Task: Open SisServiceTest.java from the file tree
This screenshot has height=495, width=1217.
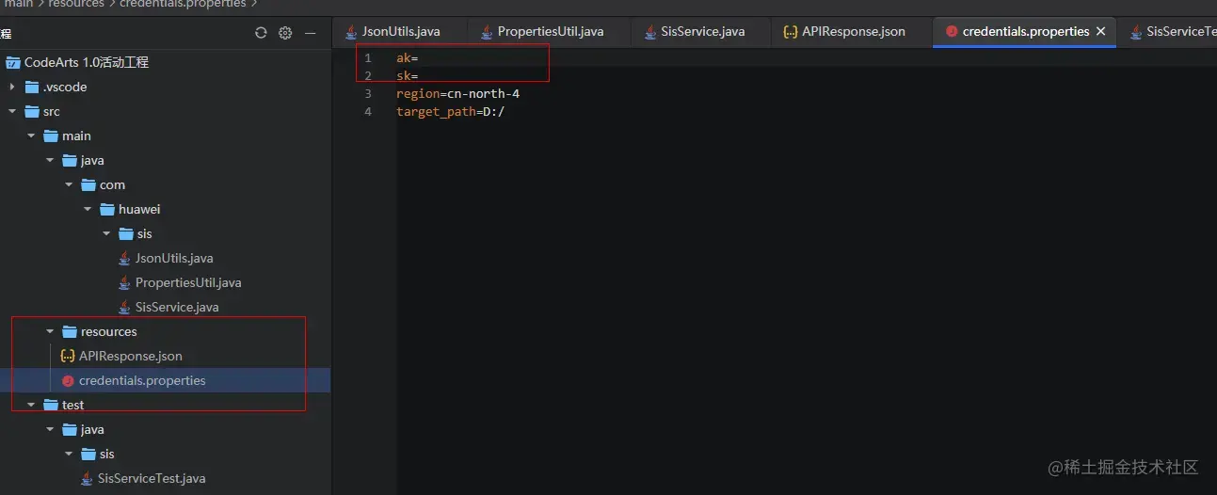Action: 152,479
